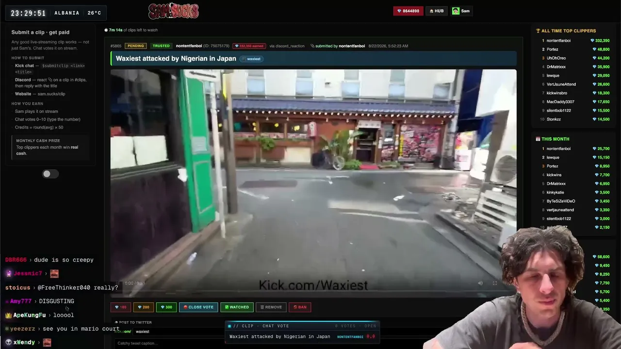621x349 pixels.
Task: Select DrMatrixxx in All Time Top Clippers
Action: coord(556,67)
